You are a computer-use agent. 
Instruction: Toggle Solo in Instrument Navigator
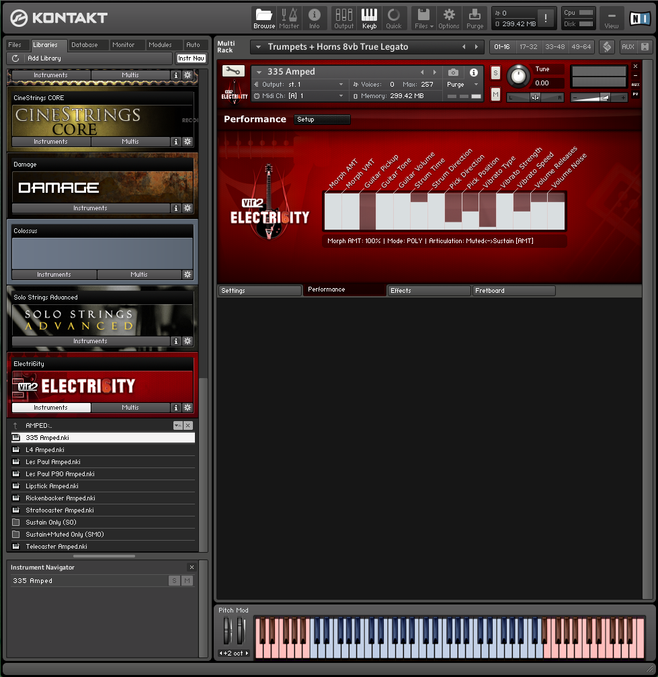coord(174,581)
